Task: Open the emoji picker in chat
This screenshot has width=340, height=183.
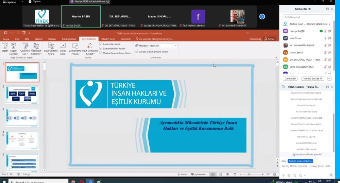Action: (x=289, y=176)
